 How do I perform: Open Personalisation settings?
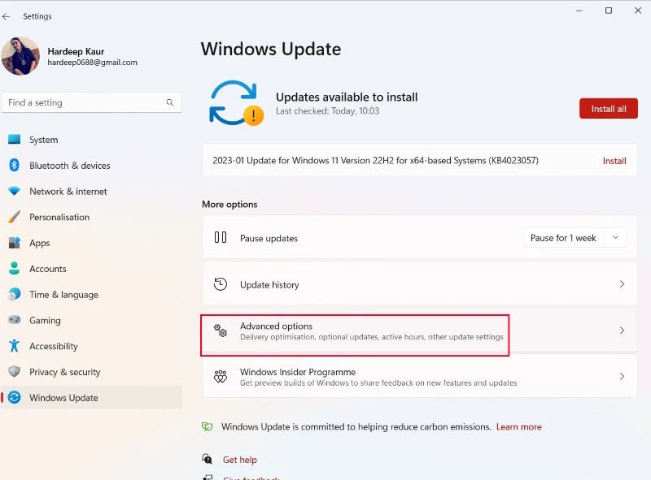pos(91,217)
